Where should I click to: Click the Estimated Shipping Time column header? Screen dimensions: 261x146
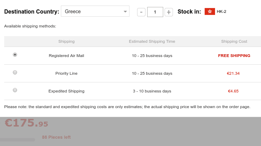tap(152, 41)
